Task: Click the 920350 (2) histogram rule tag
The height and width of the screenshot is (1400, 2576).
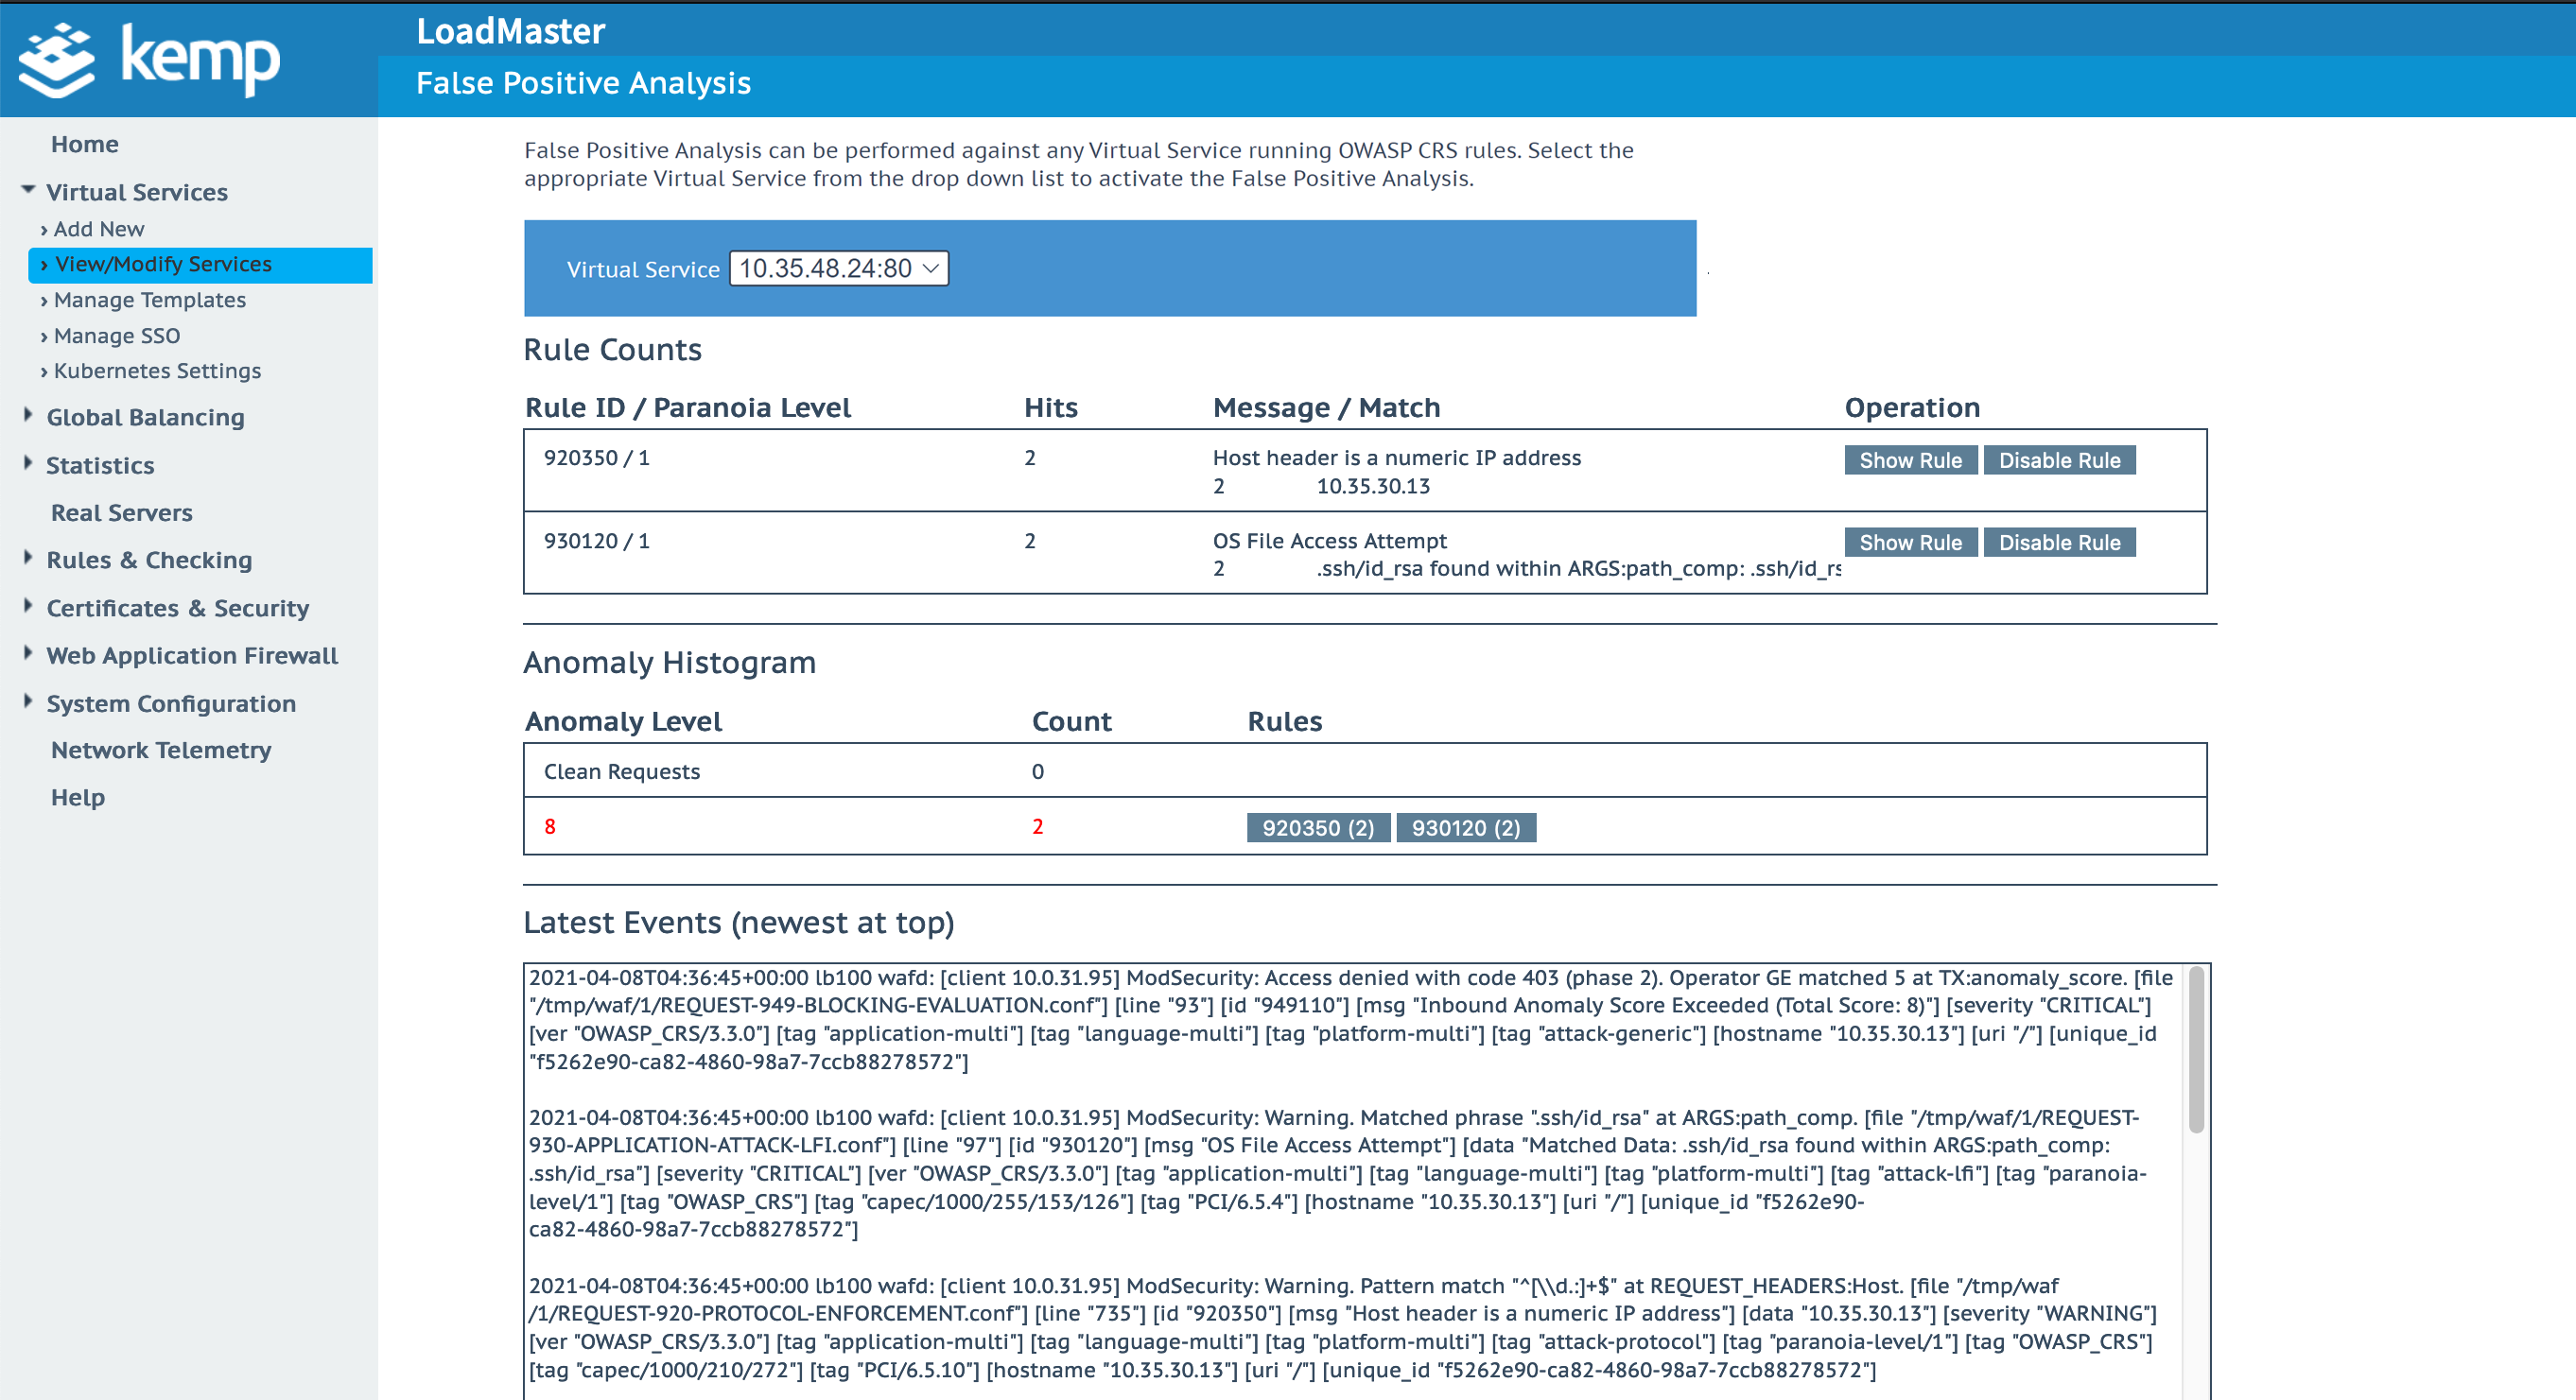Action: [1318, 827]
